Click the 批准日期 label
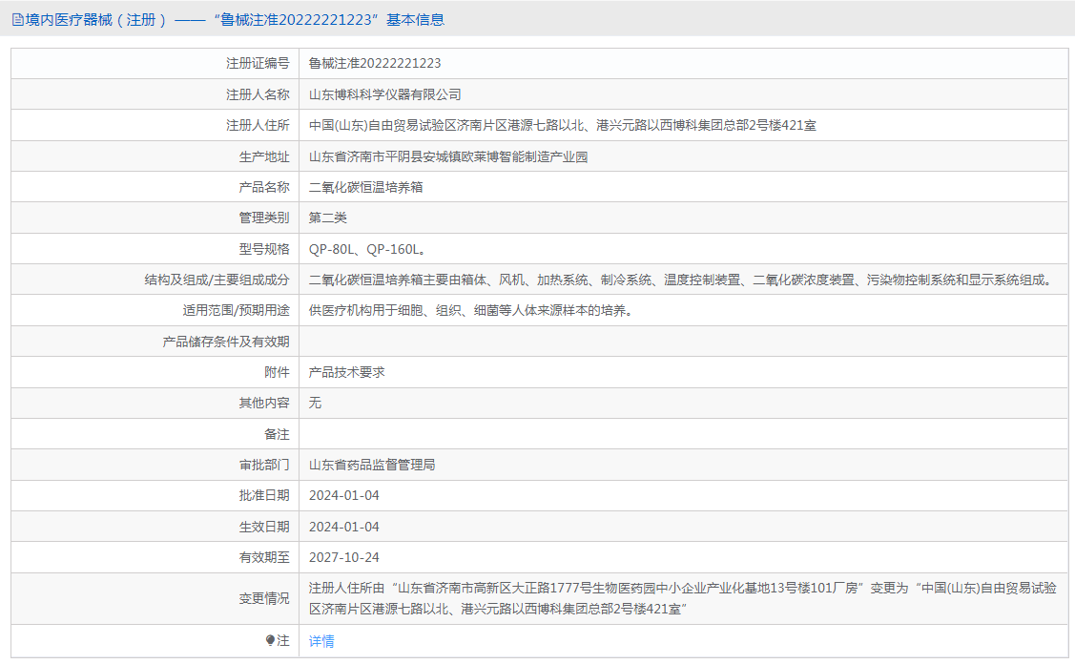The image size is (1075, 664). pos(264,495)
